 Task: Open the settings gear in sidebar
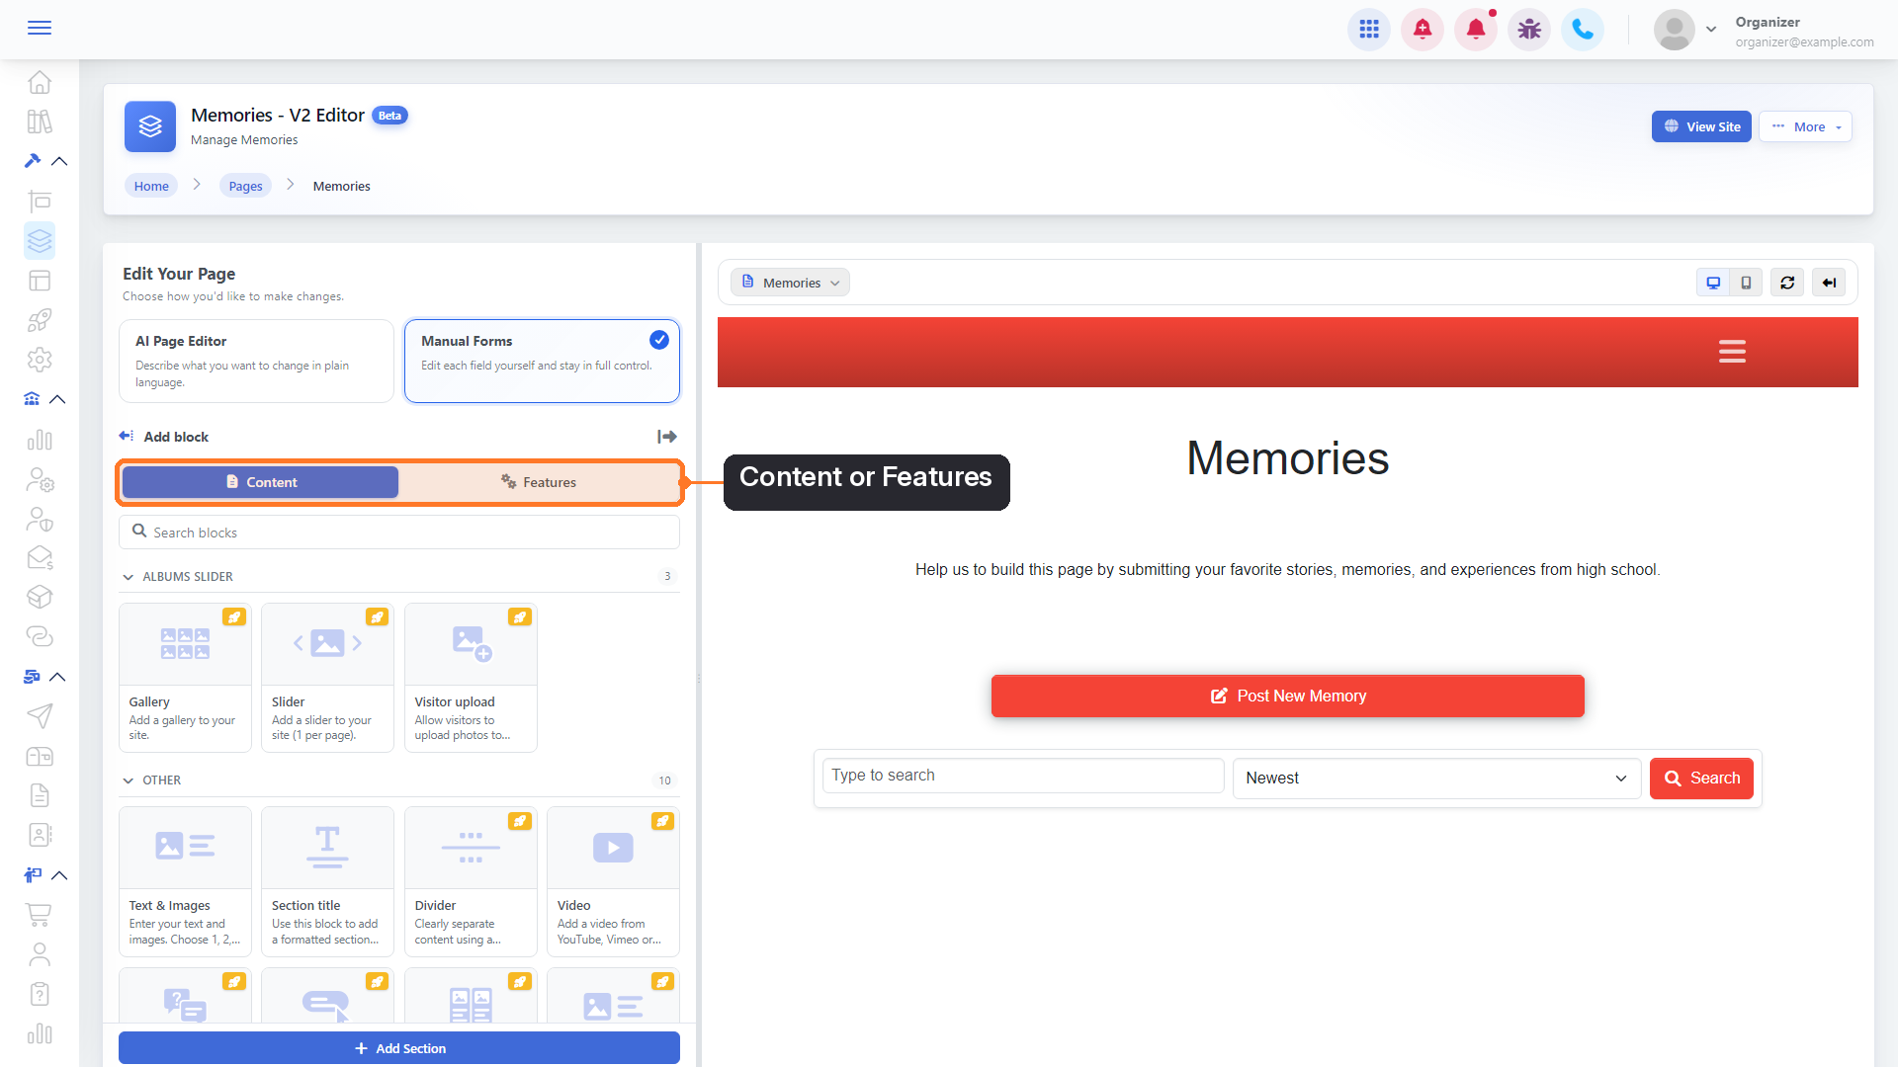[x=40, y=360]
